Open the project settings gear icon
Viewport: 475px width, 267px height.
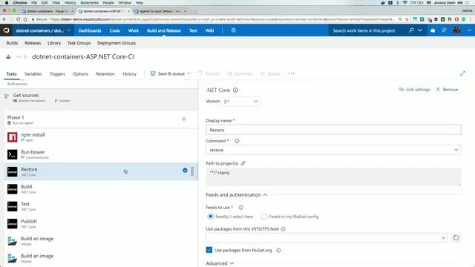coord(234,30)
